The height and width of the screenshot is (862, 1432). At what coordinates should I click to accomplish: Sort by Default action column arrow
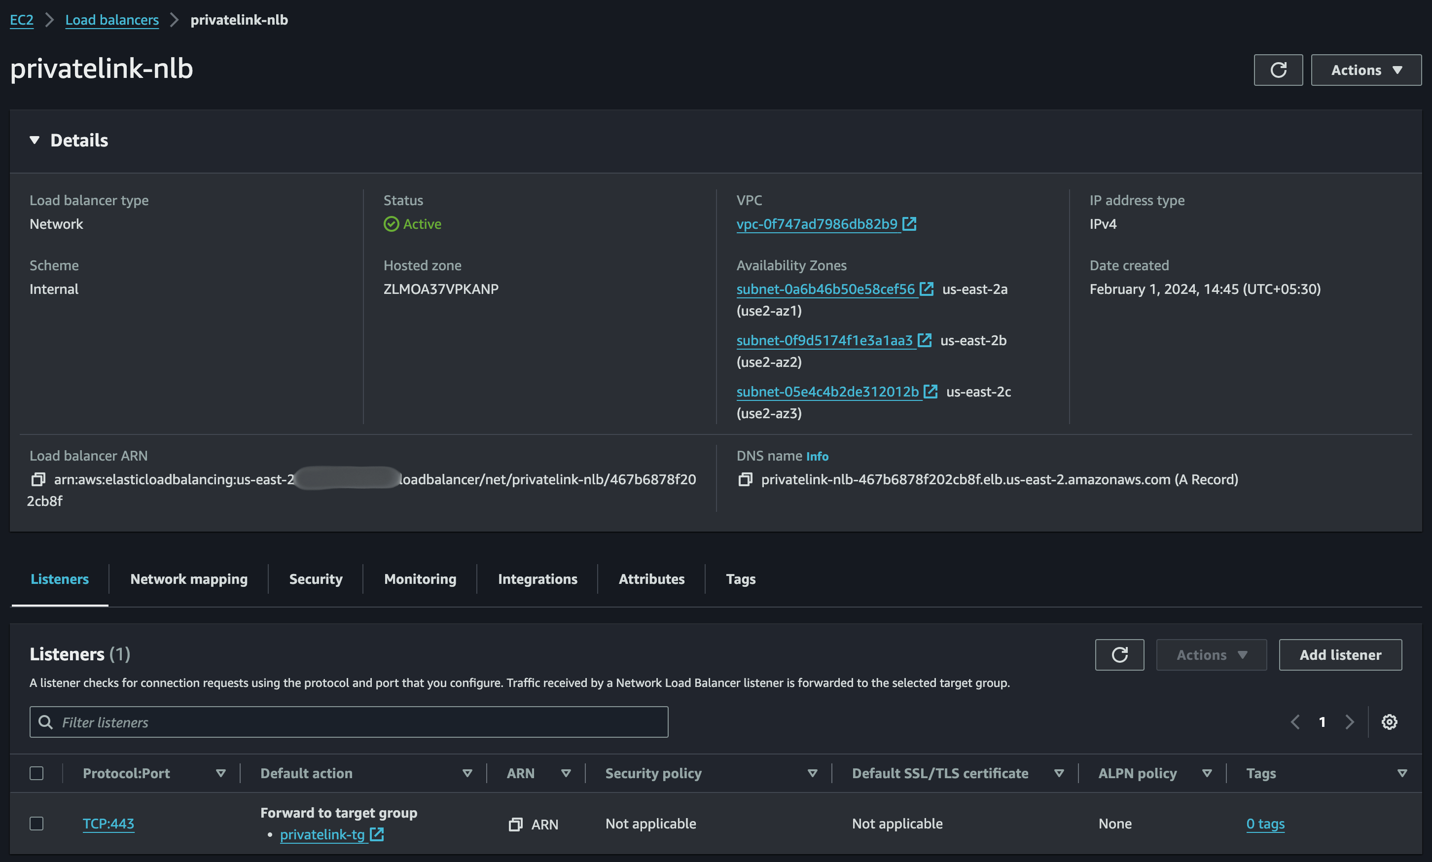(x=467, y=773)
